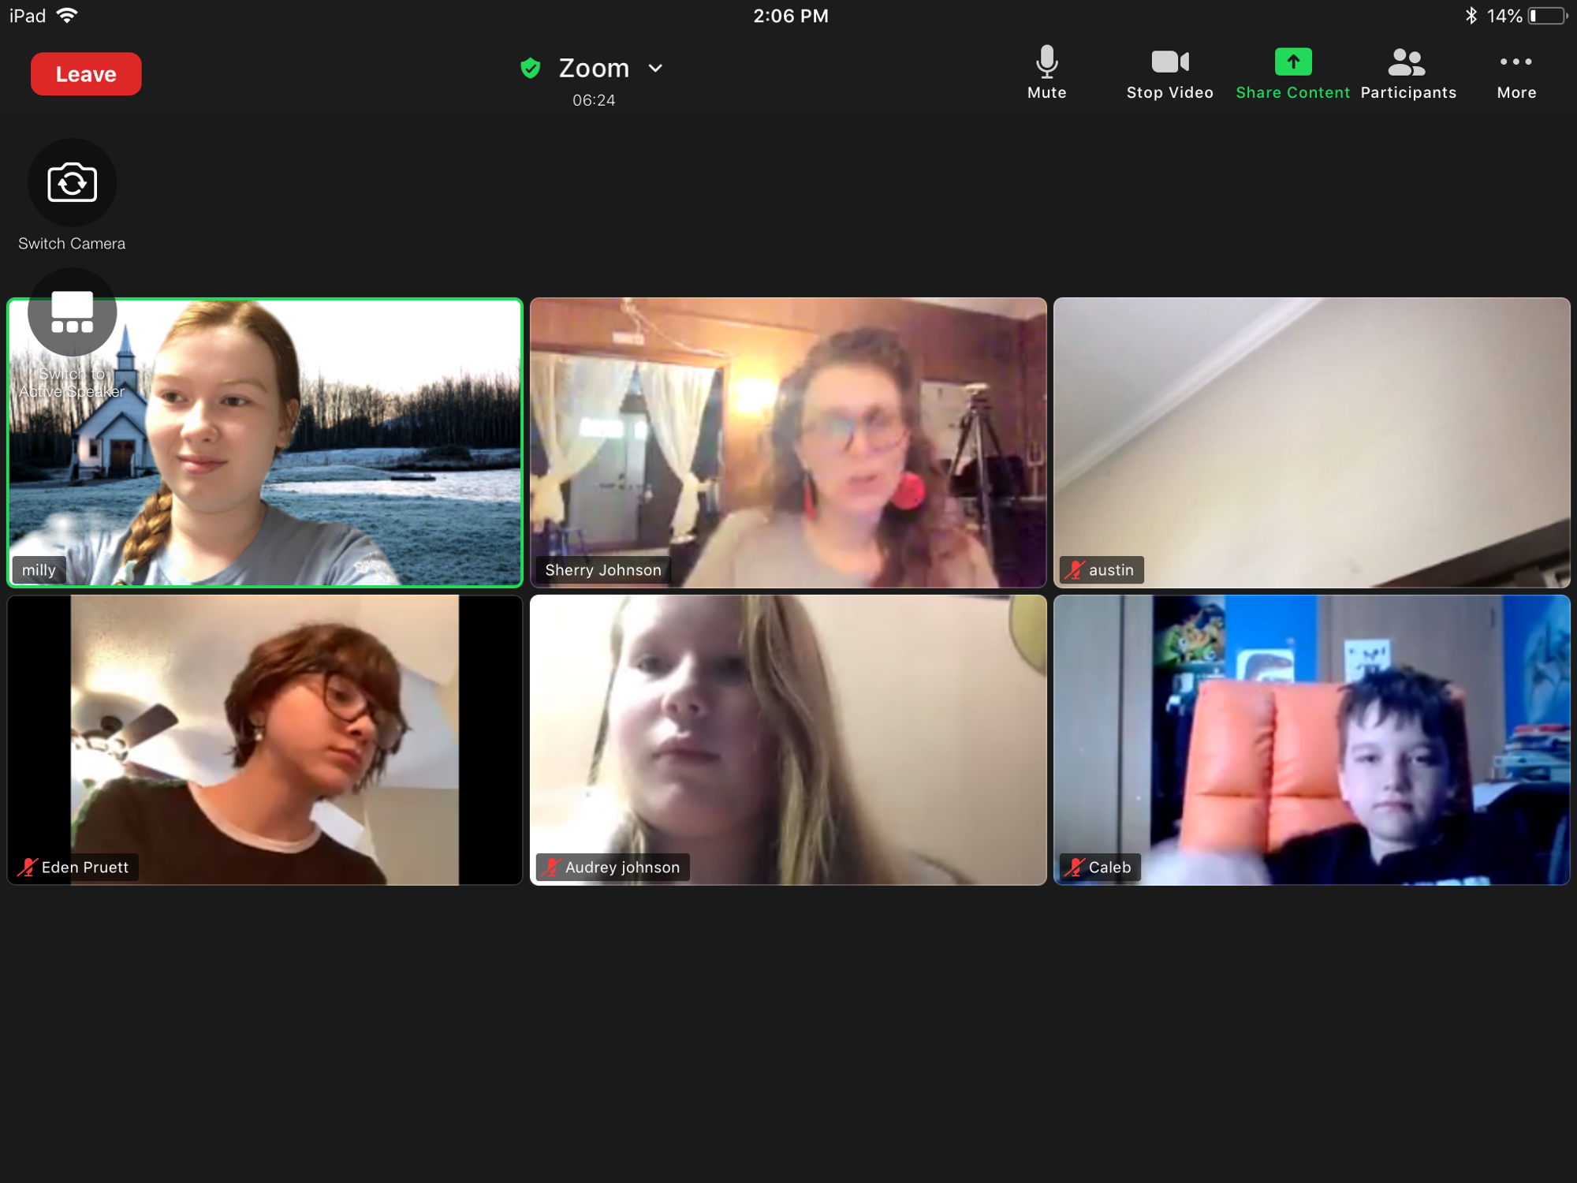Tap austin's muted microphone icon
This screenshot has width=1577, height=1183.
point(1074,570)
